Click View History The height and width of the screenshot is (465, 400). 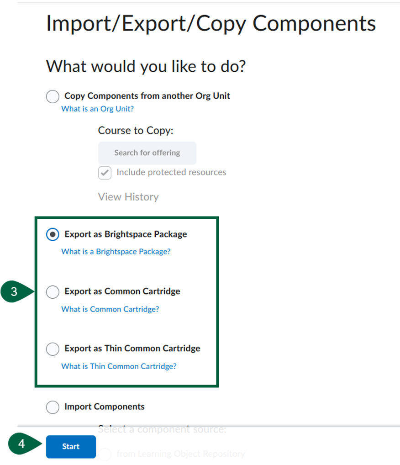[128, 196]
